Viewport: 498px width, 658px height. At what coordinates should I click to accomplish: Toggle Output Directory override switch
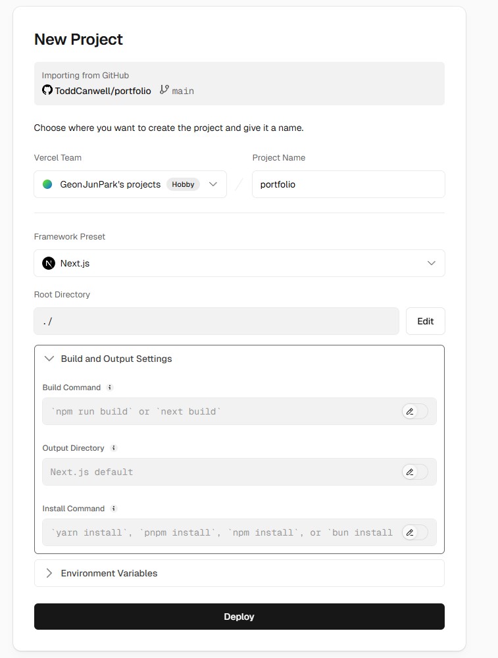click(x=415, y=472)
